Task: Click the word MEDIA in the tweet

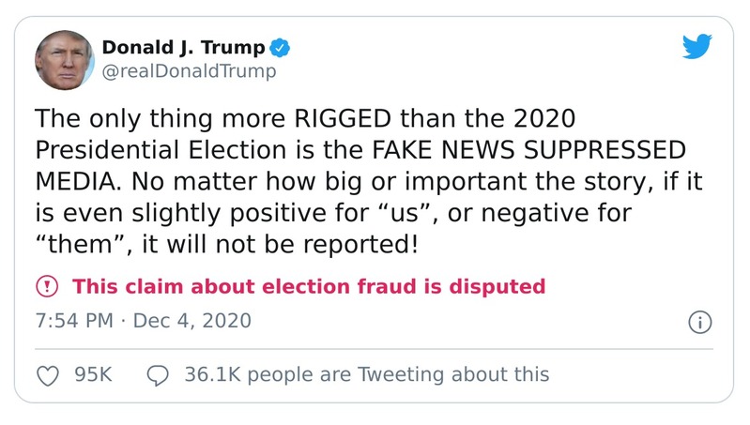Action: [x=78, y=182]
